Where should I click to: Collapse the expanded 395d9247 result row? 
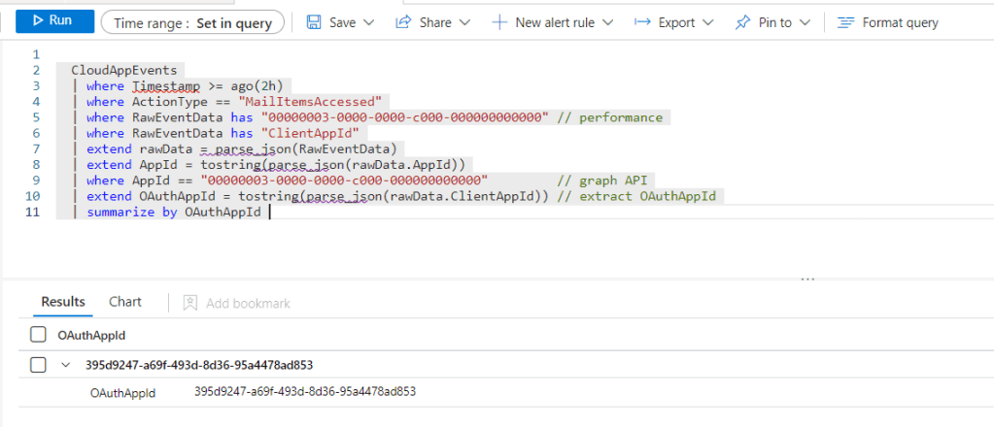pos(66,365)
